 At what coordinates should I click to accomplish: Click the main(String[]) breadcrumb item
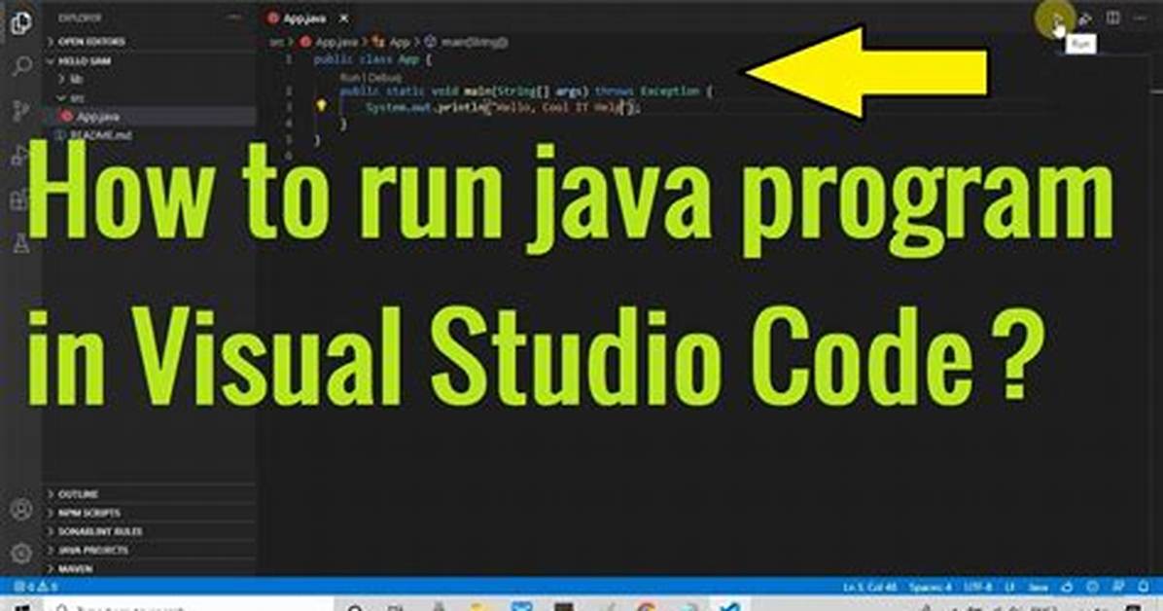point(466,42)
